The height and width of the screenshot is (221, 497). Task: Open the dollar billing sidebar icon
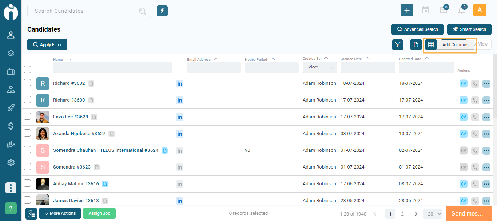pos(11,126)
